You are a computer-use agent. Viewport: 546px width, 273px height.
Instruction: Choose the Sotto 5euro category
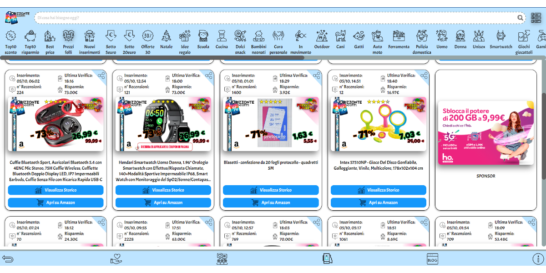coord(111,42)
